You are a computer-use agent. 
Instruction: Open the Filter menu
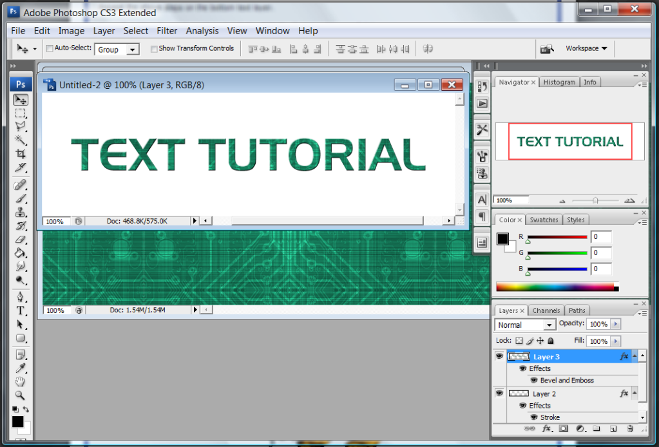tap(167, 30)
